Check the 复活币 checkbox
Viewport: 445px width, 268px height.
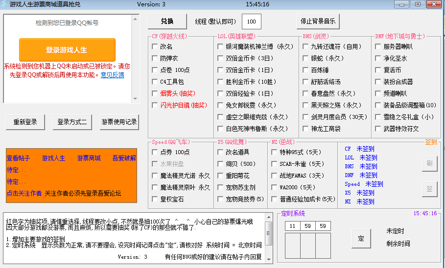tap(378, 70)
